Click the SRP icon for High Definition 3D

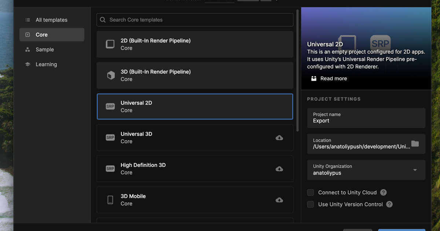coord(110,169)
